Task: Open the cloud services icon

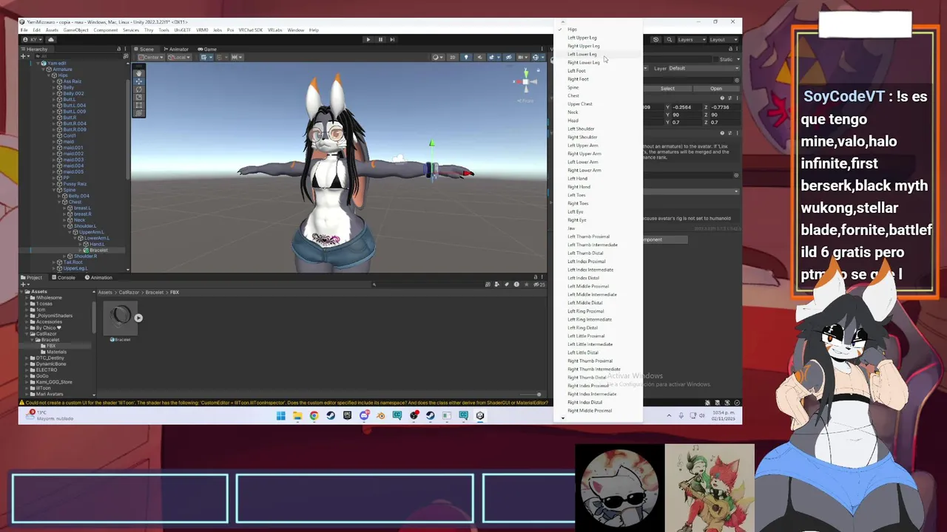Action: click(51, 39)
